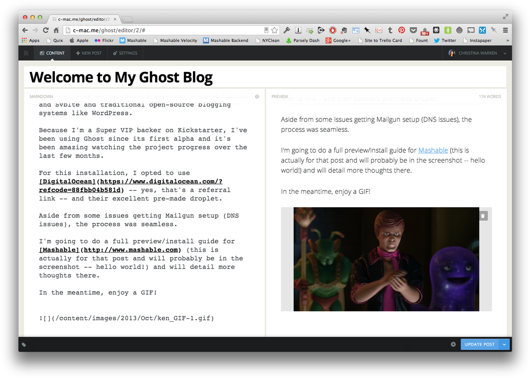Open post settings gear icon
This screenshot has height=378, width=530.
tap(453, 344)
